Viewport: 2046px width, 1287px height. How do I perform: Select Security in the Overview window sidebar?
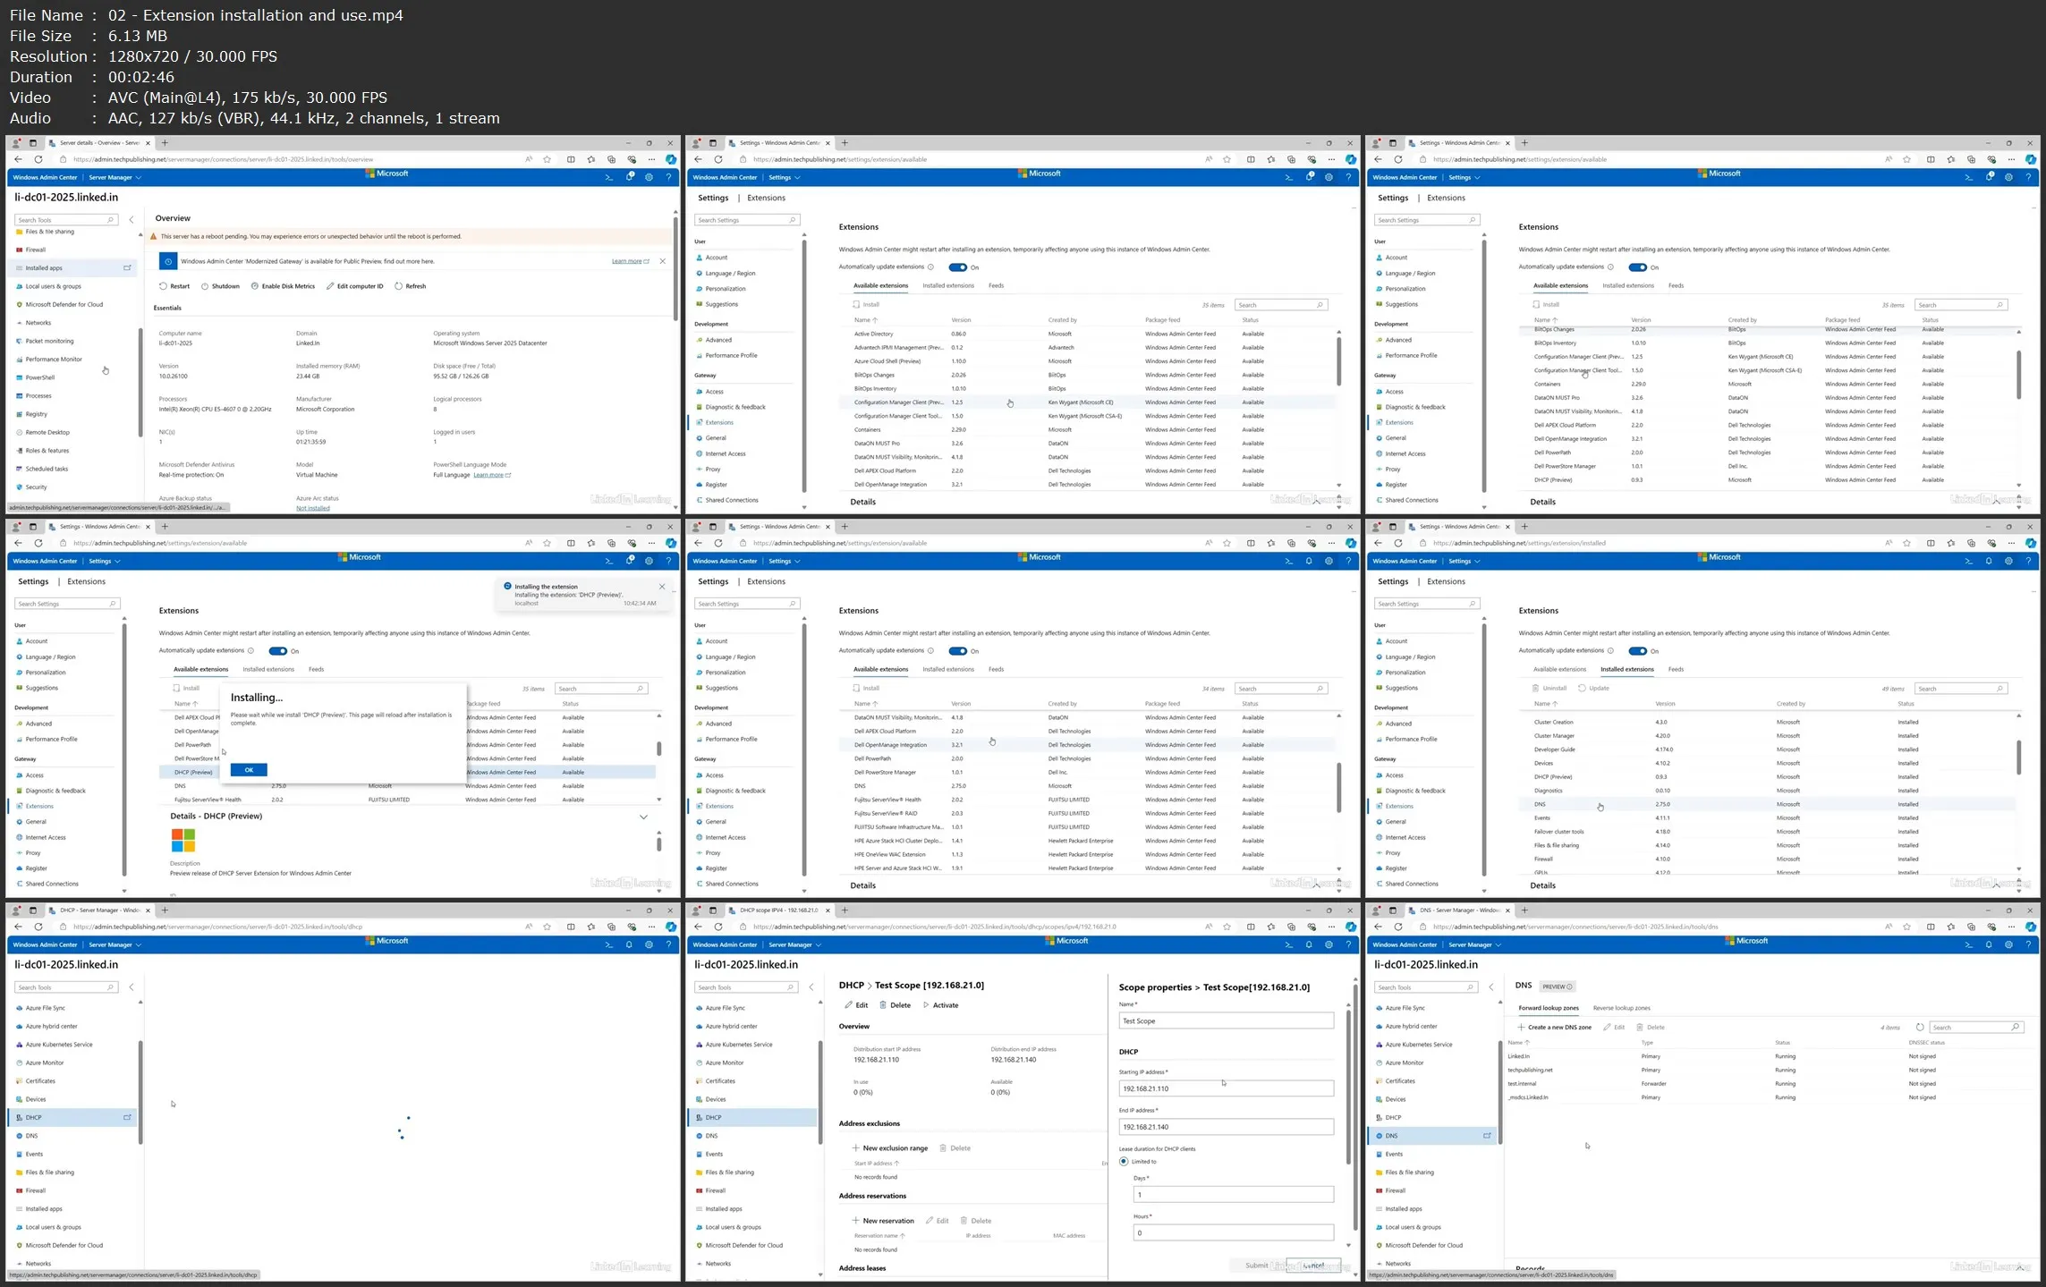[x=36, y=487]
